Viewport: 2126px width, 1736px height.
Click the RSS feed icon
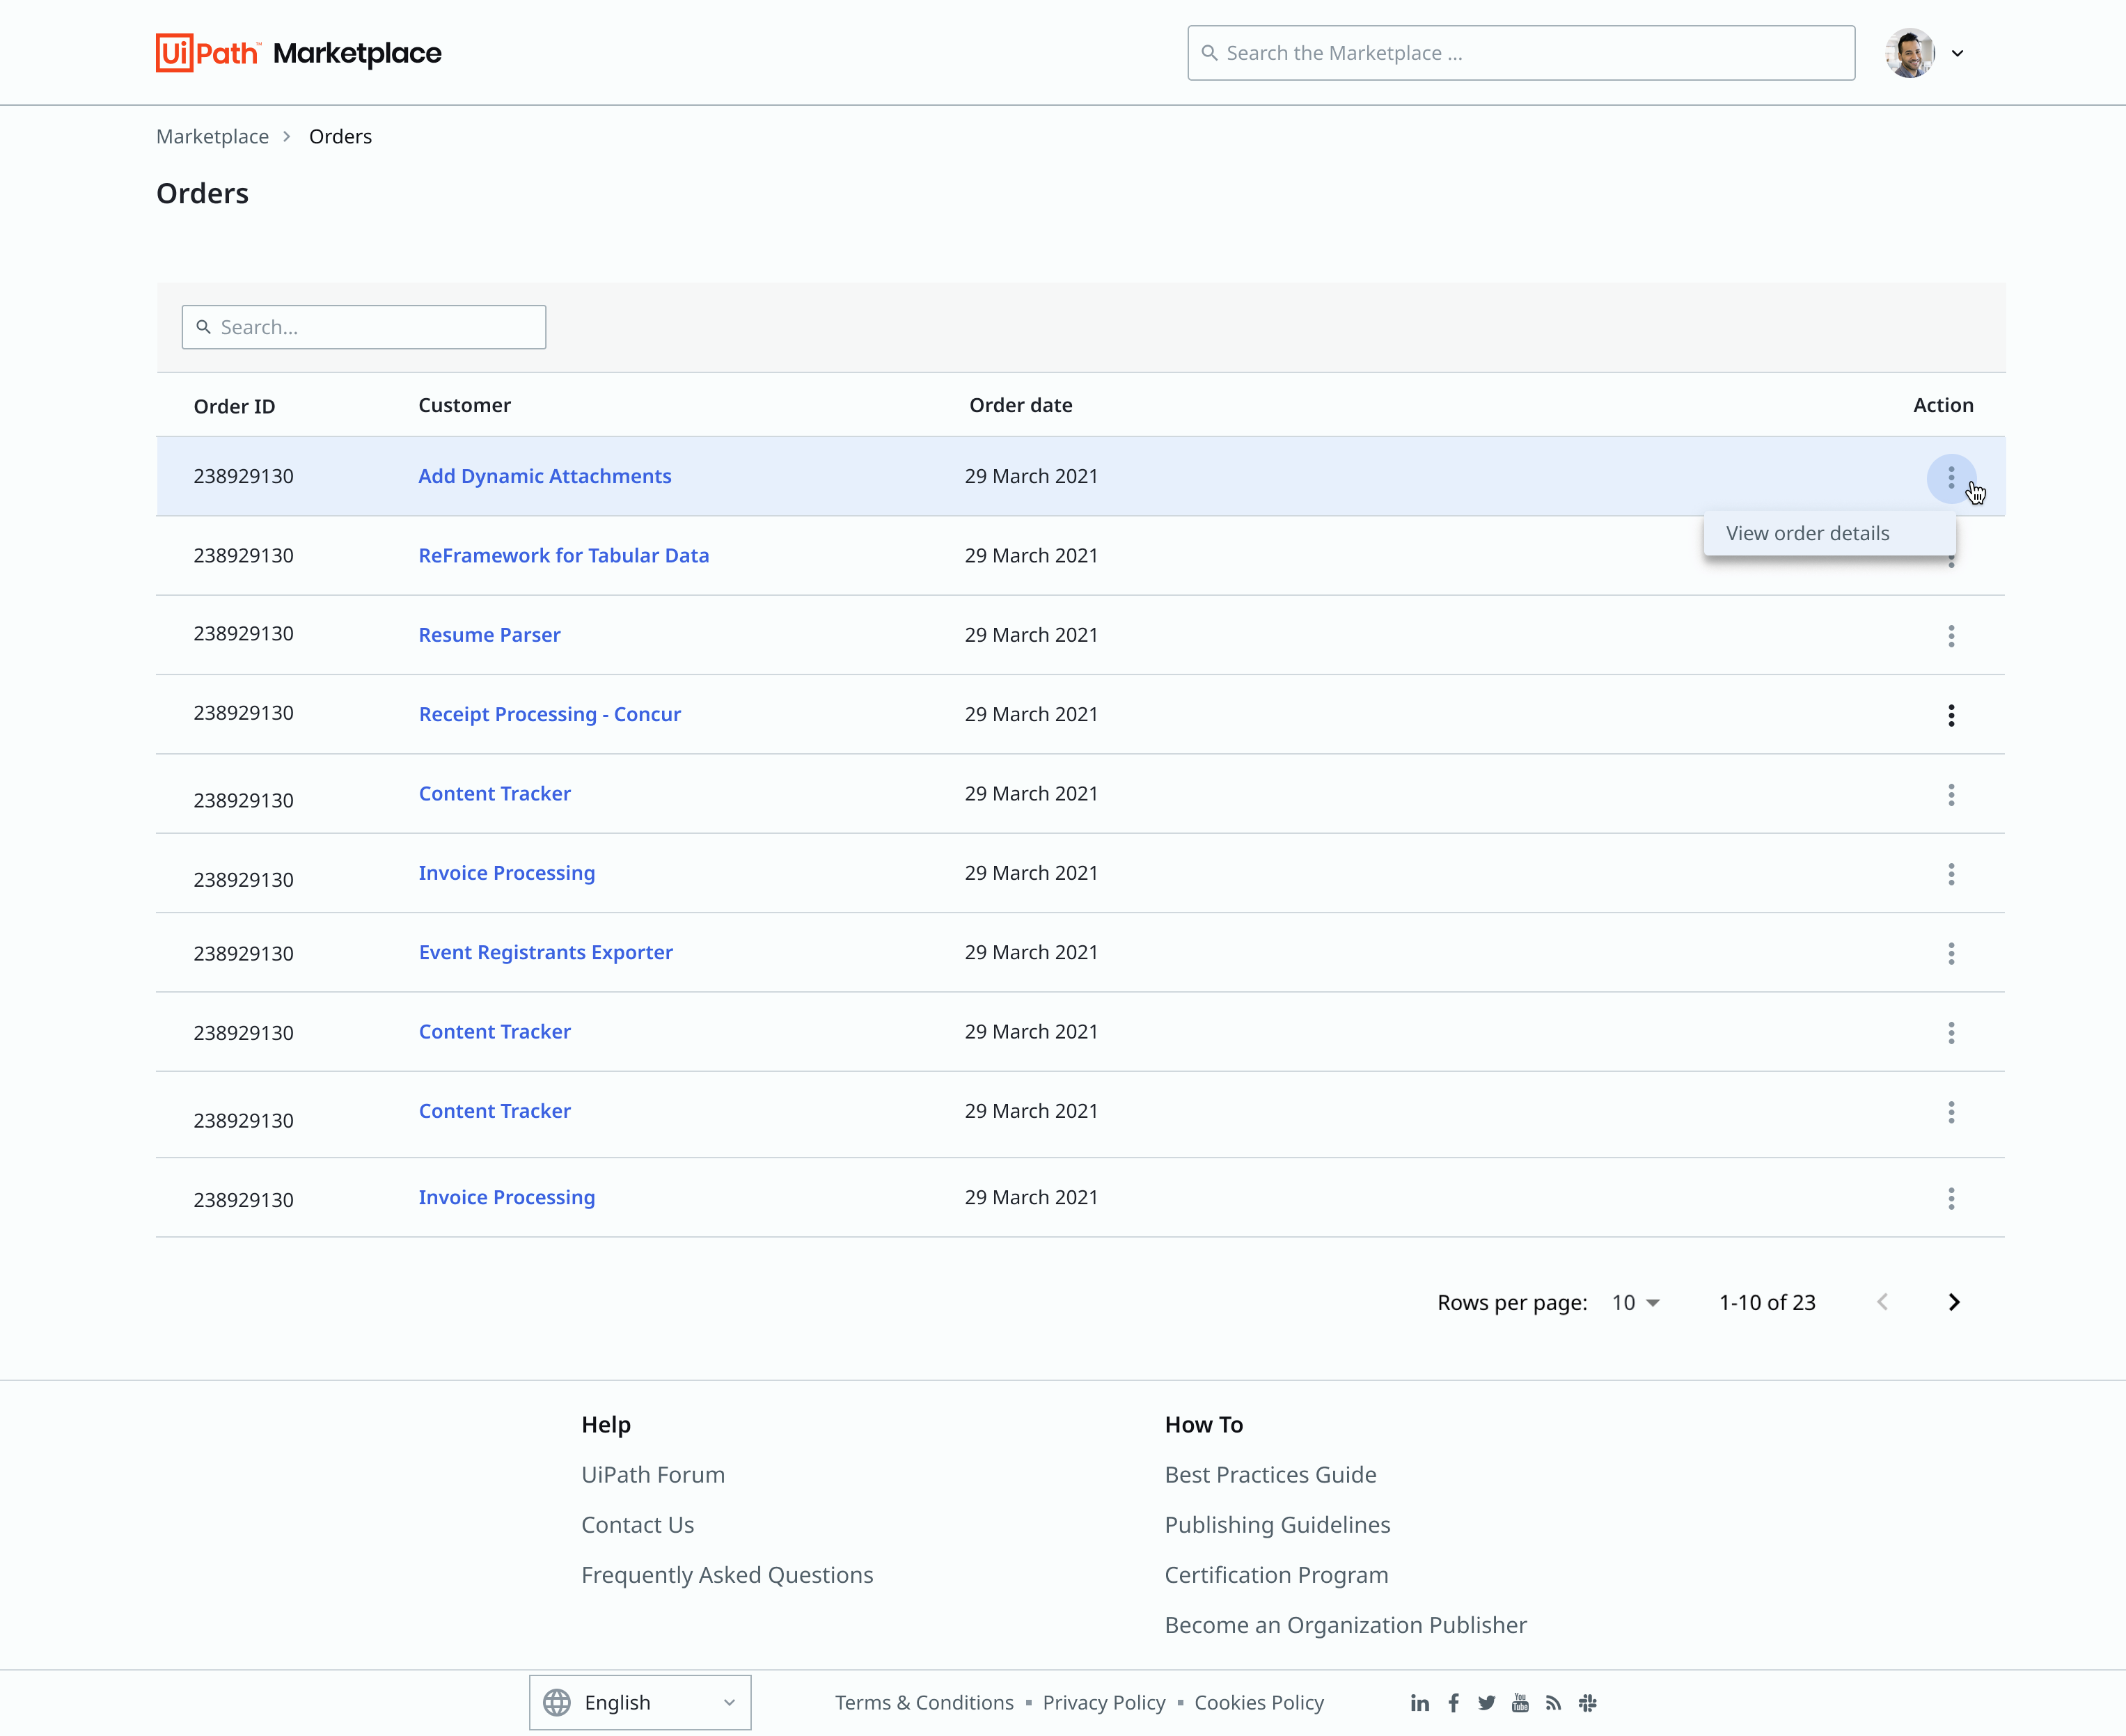coord(1553,1703)
